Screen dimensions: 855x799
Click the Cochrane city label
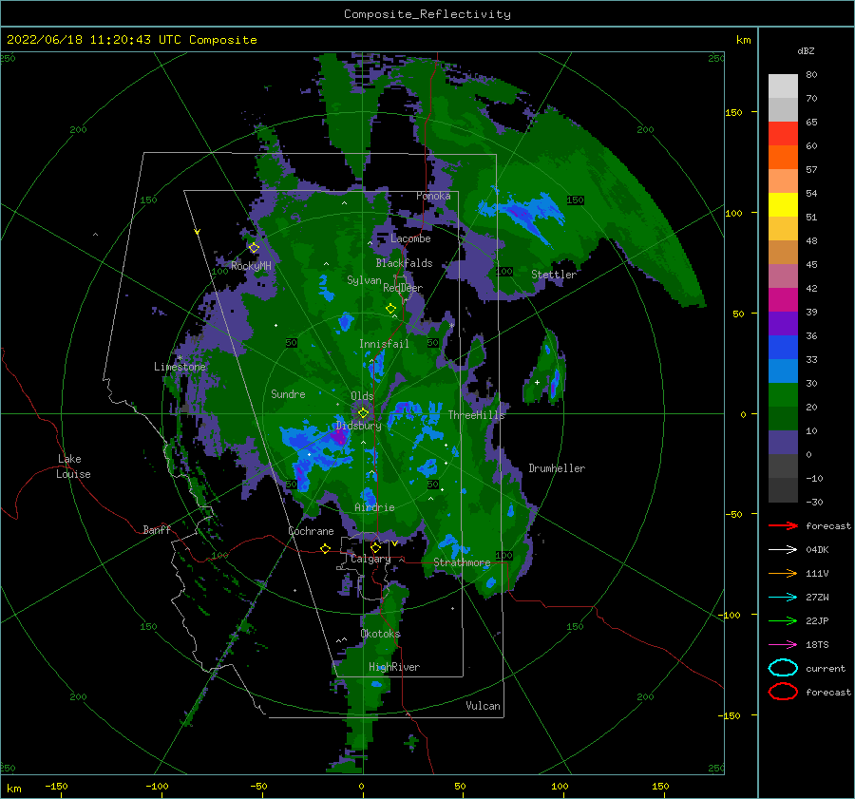(x=311, y=531)
